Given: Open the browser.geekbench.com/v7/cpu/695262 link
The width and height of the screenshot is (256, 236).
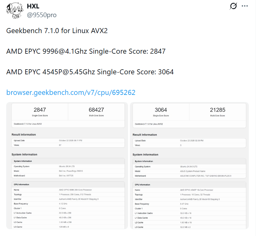Looking at the screenshot, I should coord(71,92).
